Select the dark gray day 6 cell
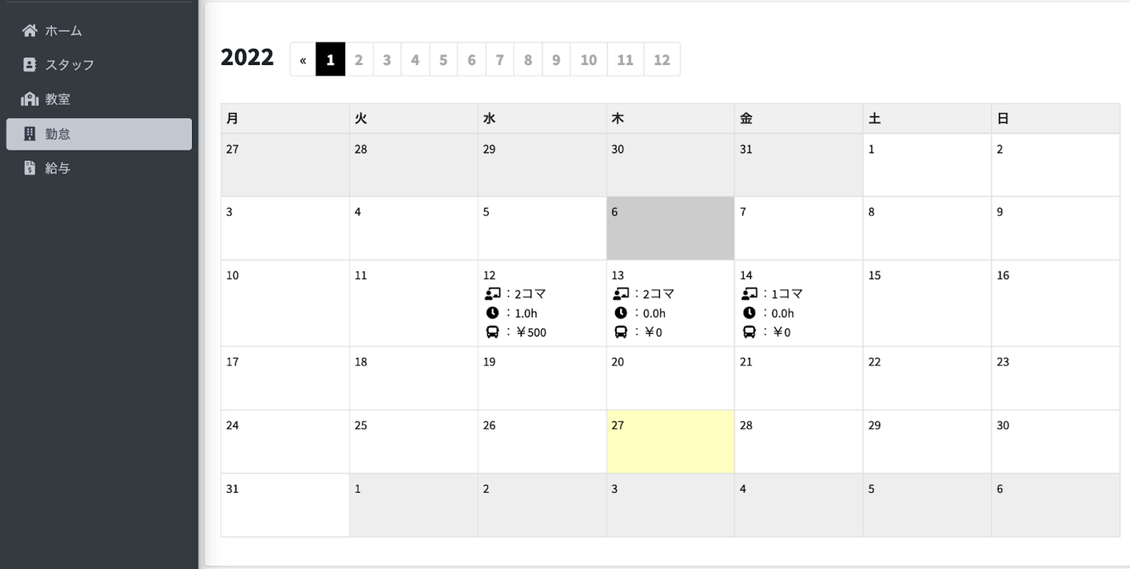Screen dimensions: 1130x569 coord(670,228)
